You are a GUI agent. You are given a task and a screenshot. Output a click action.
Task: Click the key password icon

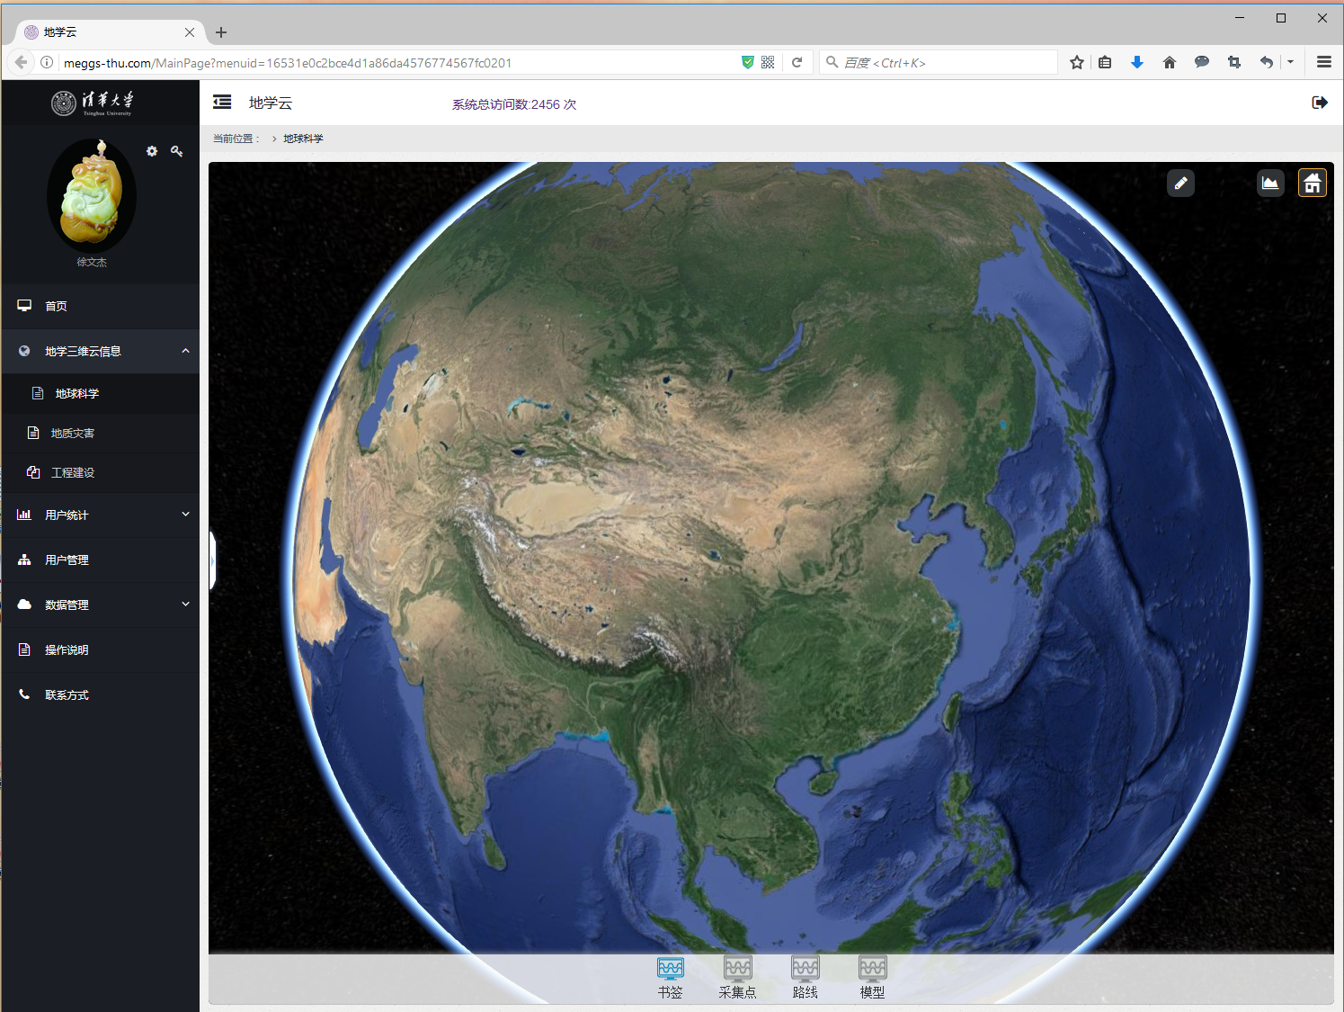coord(177,151)
